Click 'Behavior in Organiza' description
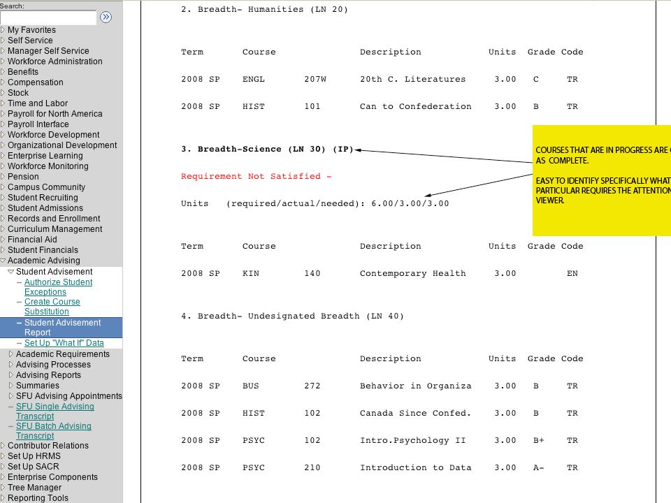The image size is (671, 503). [415, 386]
